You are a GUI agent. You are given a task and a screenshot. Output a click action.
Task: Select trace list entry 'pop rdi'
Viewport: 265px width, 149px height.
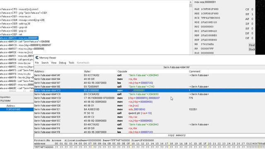click(14, 27)
